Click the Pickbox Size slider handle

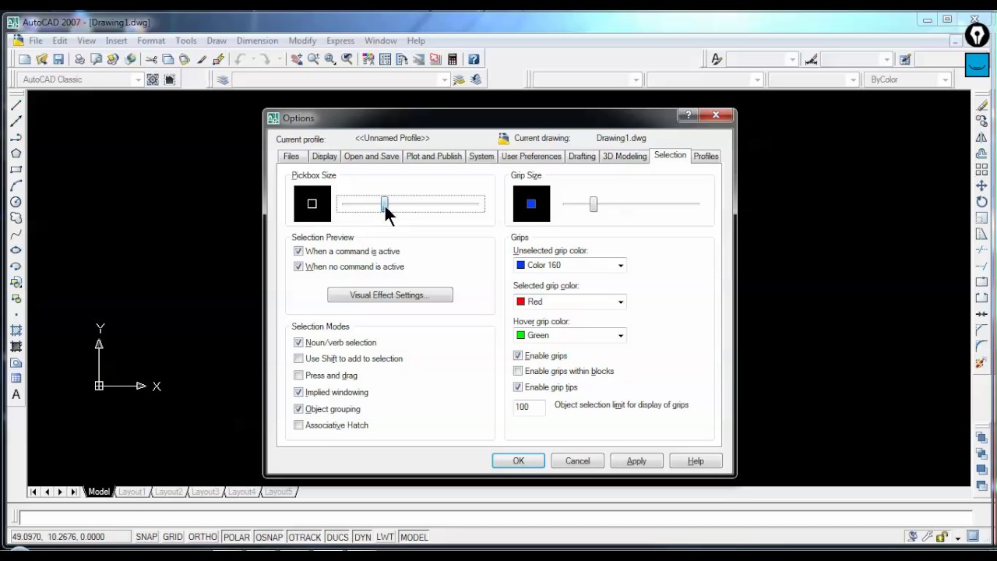point(384,204)
